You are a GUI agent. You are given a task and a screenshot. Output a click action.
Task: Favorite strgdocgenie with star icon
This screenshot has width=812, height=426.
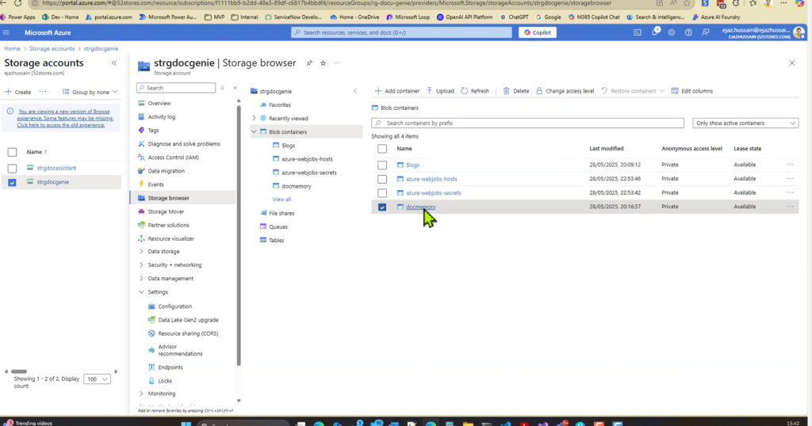click(x=323, y=63)
